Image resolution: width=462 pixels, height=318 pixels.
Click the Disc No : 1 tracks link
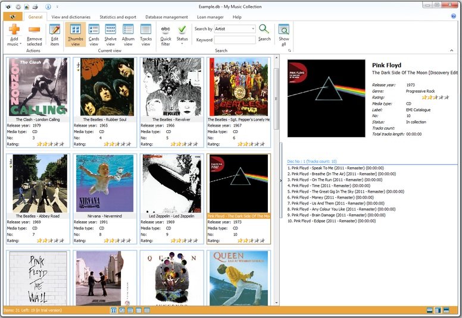tap(311, 161)
